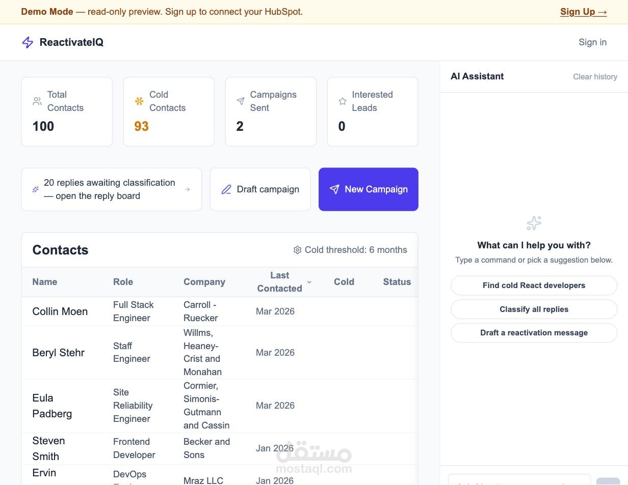628x485 pixels.
Task: Click the Contacts table heading
Action: point(60,250)
